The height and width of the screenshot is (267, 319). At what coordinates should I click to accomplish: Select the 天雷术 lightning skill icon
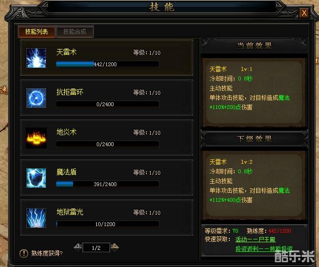36,58
